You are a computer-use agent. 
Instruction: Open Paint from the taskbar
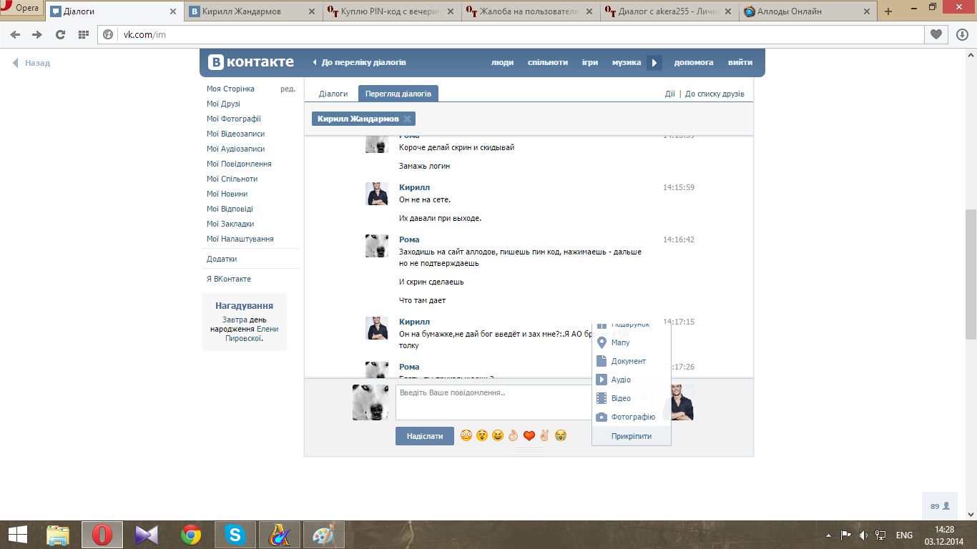click(324, 534)
